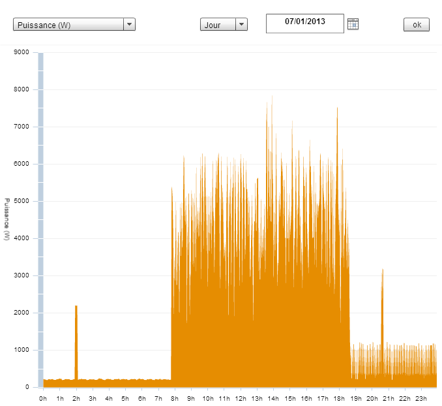Click the 23h label on x-axis
The image size is (442, 406).
coord(421,398)
